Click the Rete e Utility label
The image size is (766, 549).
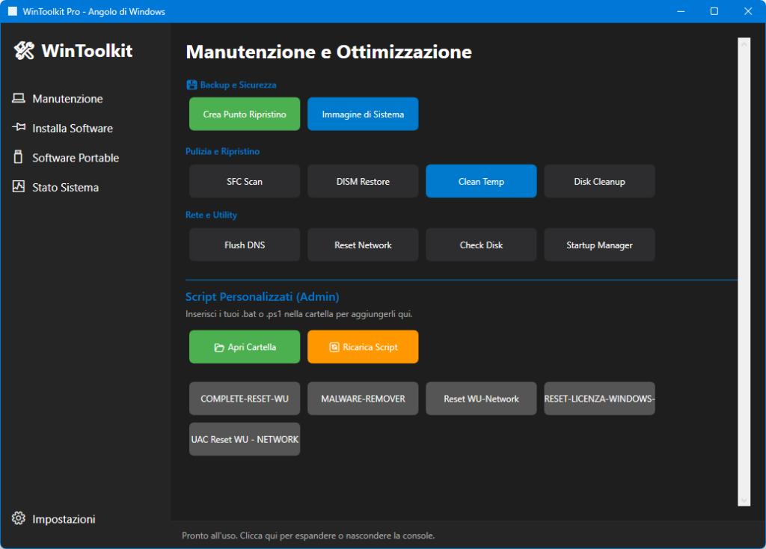pyautogui.click(x=211, y=215)
